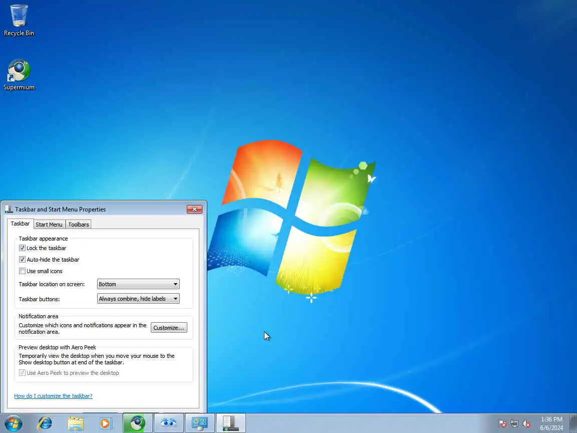Disable Auto-hide the taskbar checkbox

(x=22, y=260)
